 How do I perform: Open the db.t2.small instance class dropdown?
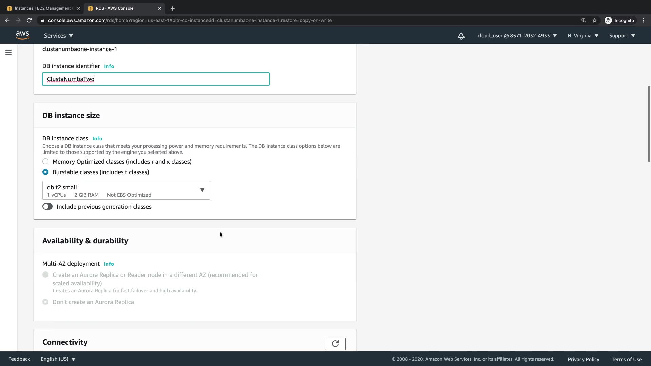click(126, 190)
